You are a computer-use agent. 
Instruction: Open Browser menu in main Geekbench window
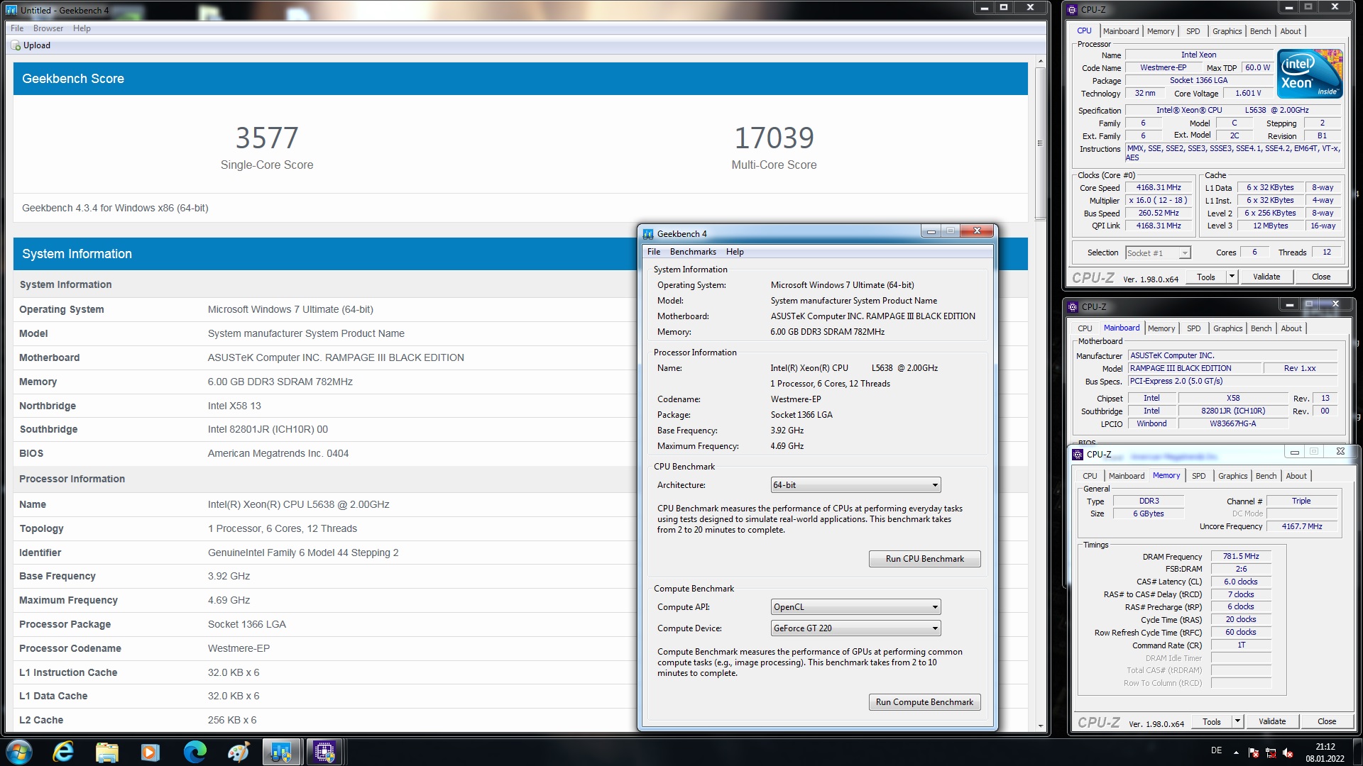[48, 28]
